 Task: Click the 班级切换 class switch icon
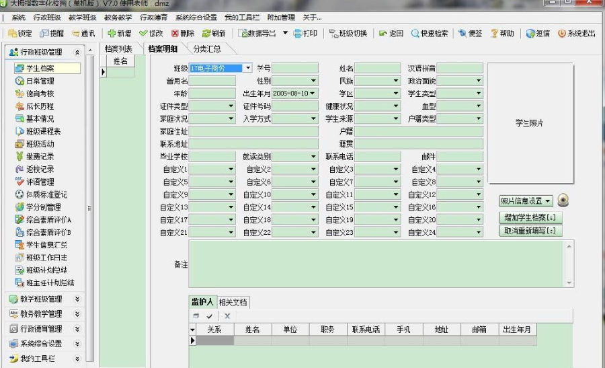pyautogui.click(x=333, y=34)
